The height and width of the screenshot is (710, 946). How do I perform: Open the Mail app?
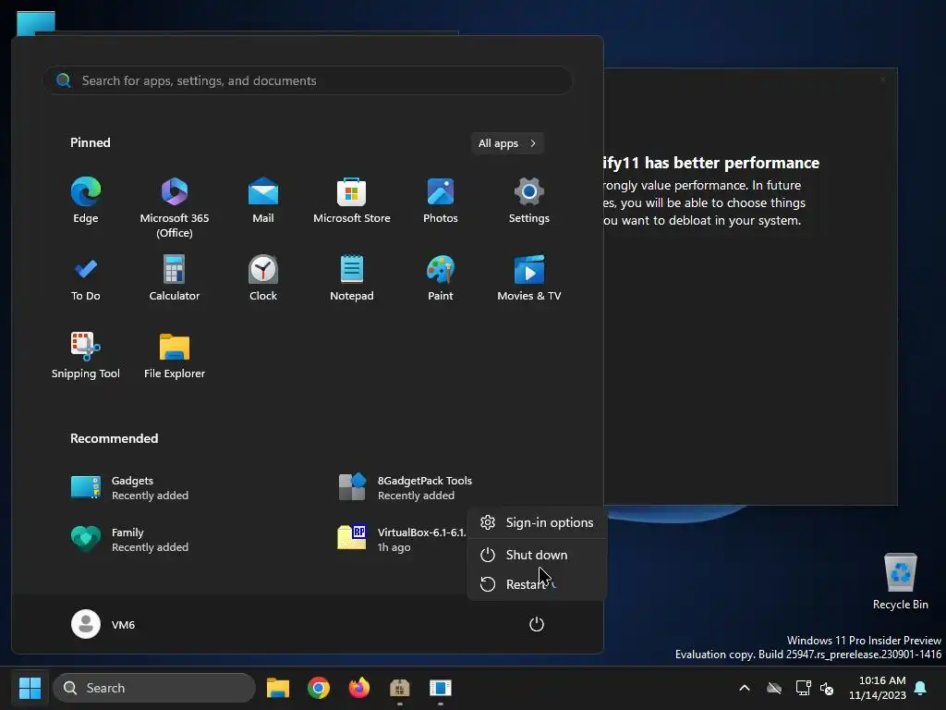[263, 201]
